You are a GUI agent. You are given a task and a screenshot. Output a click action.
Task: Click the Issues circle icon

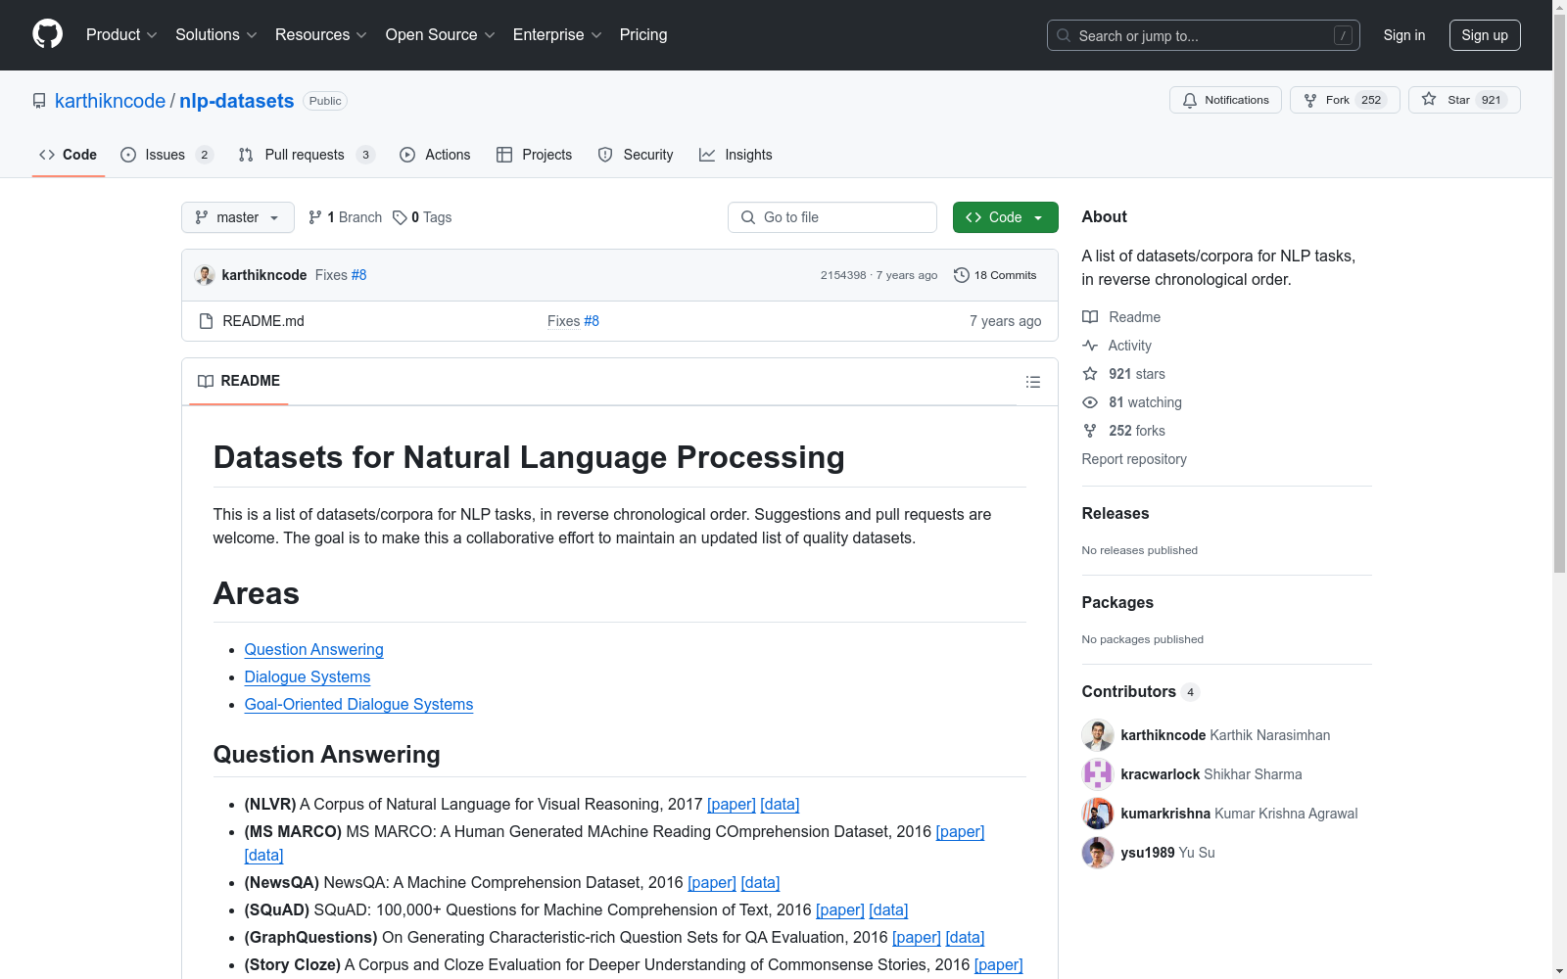coord(128,155)
